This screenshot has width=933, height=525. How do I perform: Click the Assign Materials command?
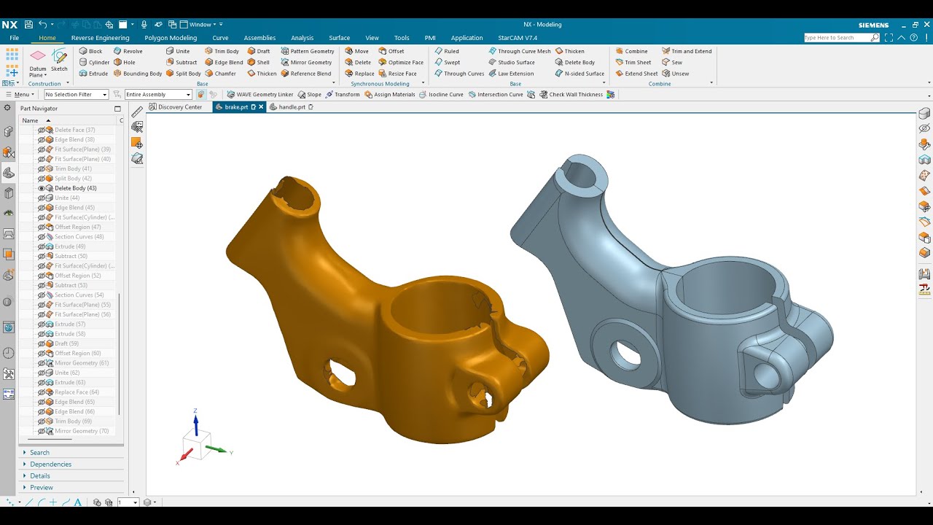[389, 95]
